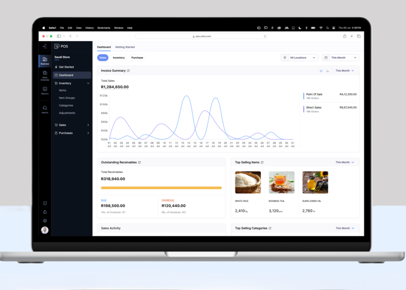
Task: Go back with Safari back arrow
Action: [70, 36]
